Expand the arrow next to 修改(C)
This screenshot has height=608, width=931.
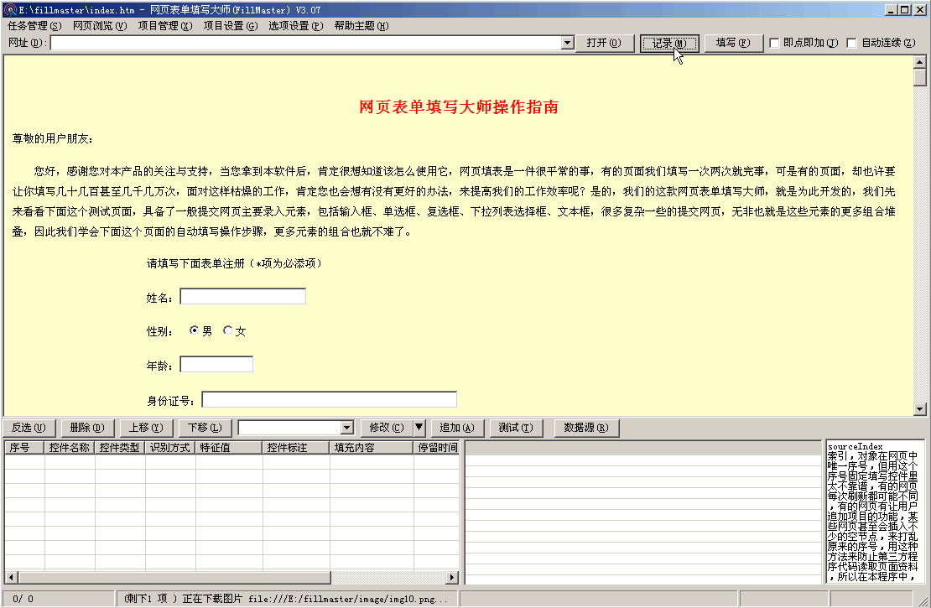click(419, 428)
